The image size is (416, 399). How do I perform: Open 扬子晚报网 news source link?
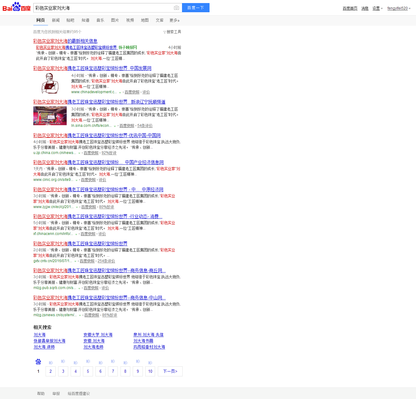tap(128, 48)
